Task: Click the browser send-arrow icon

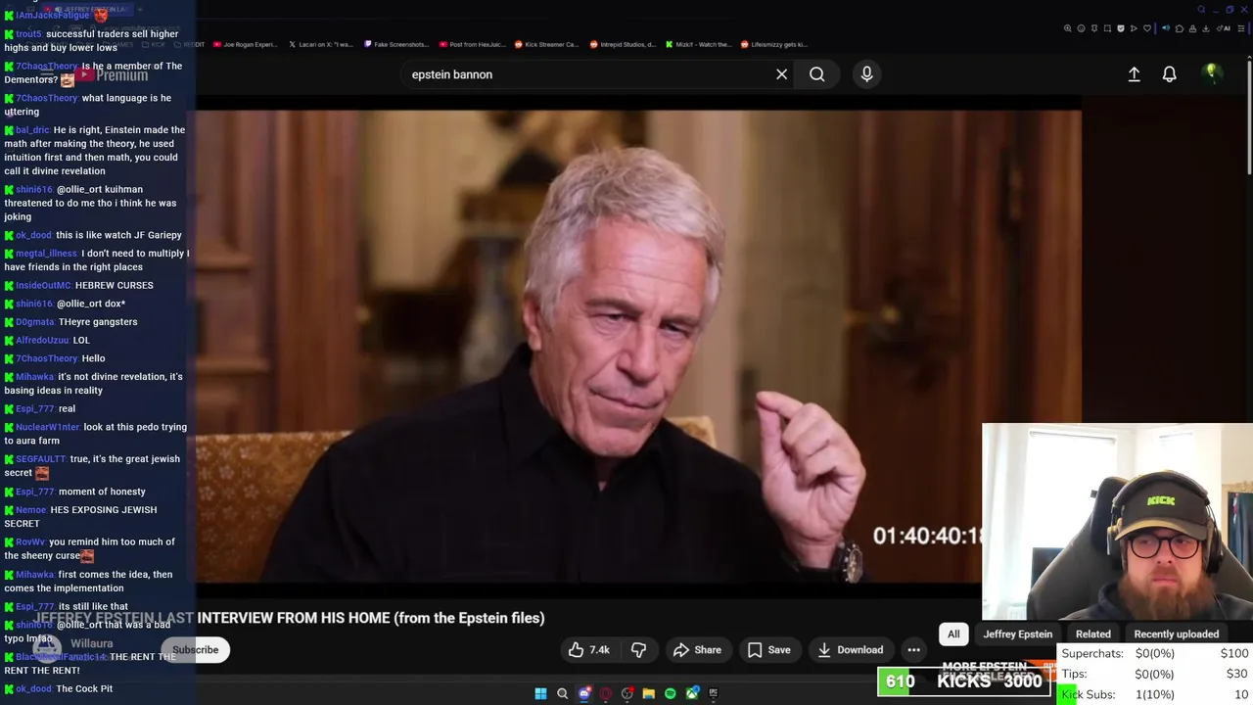Action: [1134, 28]
